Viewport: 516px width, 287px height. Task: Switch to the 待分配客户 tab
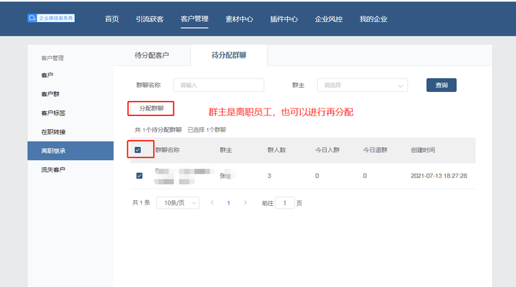(x=151, y=55)
